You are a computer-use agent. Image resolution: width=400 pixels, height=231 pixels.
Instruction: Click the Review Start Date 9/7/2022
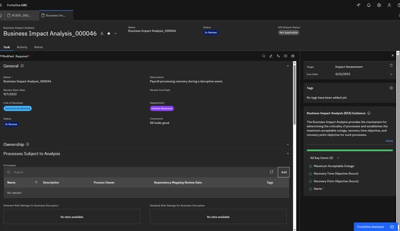click(10, 94)
